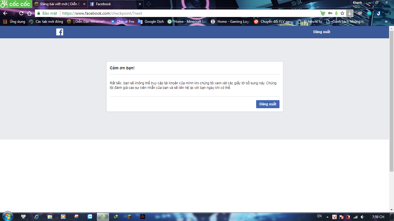Go back to the previous page
This screenshot has height=221, width=394.
pos(5,13)
